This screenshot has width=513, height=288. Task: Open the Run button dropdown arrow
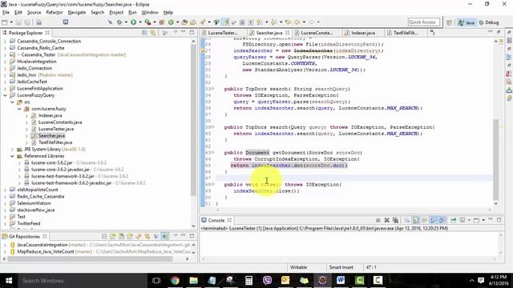click(x=140, y=22)
